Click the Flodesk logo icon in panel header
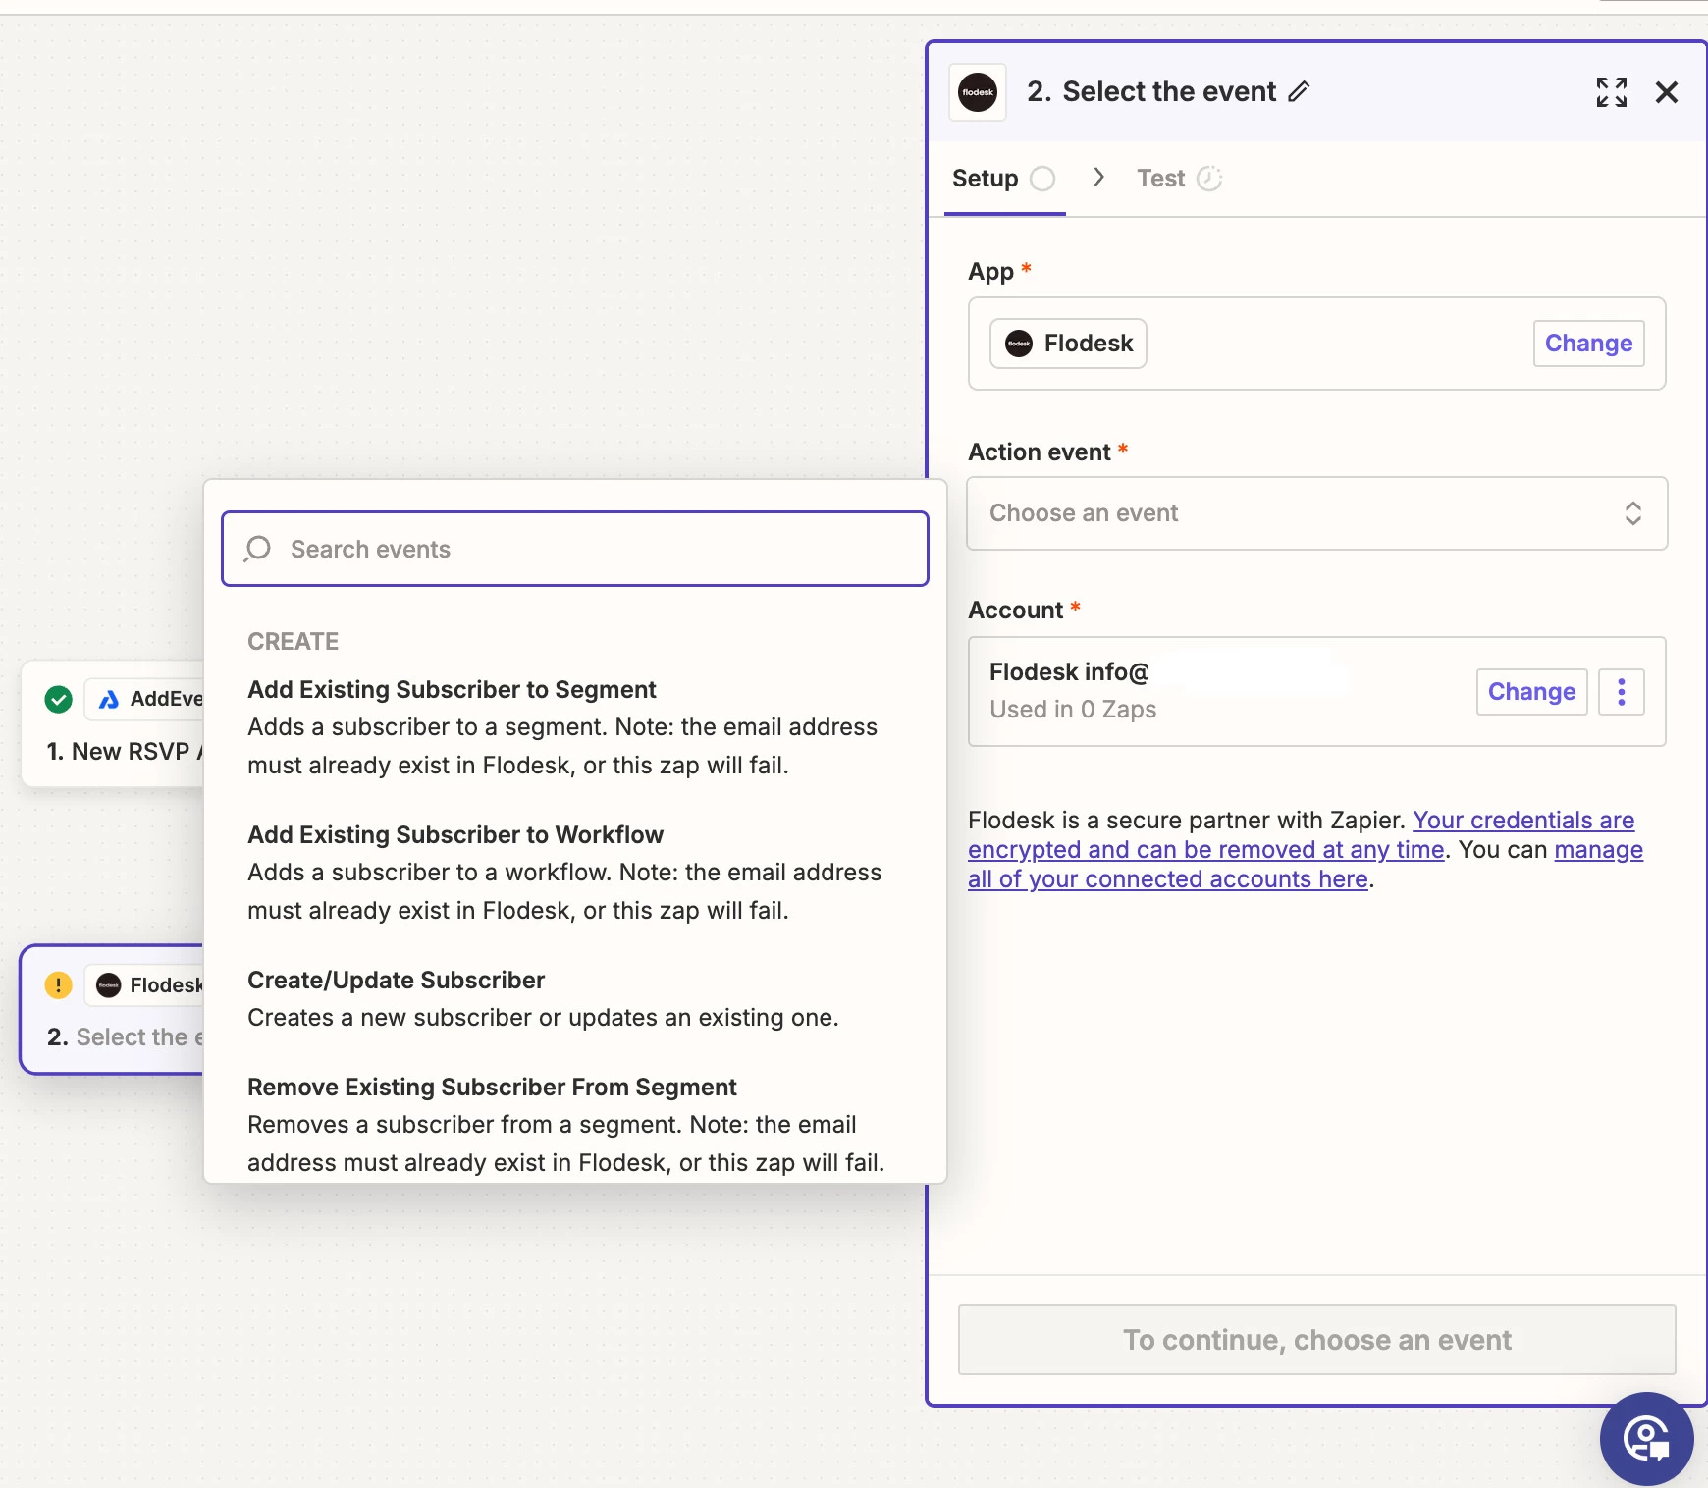Image resolution: width=1708 pixels, height=1488 pixels. pyautogui.click(x=977, y=92)
